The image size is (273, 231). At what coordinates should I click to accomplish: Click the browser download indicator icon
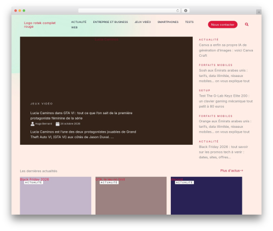click(186, 10)
